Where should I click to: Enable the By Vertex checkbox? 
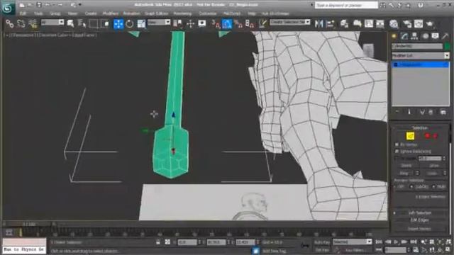tap(397, 144)
